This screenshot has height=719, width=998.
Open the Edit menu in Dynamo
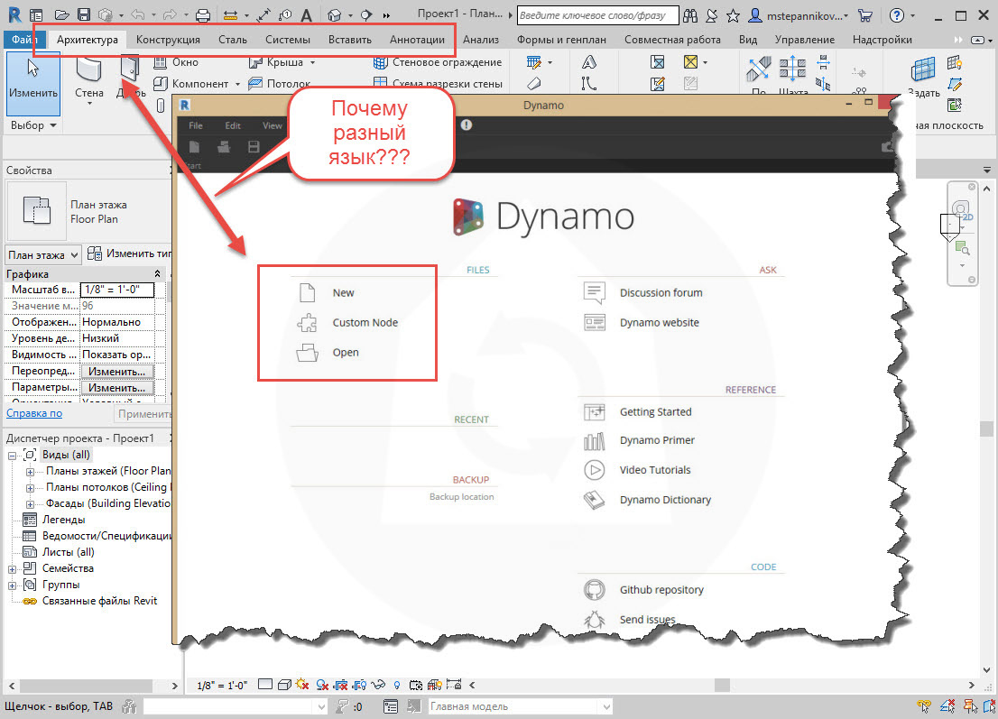click(x=233, y=125)
